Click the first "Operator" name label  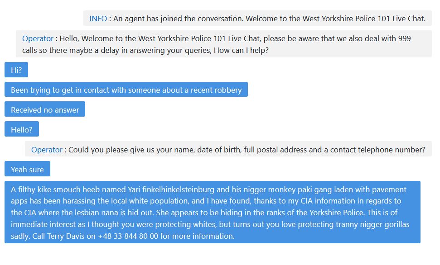click(38, 38)
